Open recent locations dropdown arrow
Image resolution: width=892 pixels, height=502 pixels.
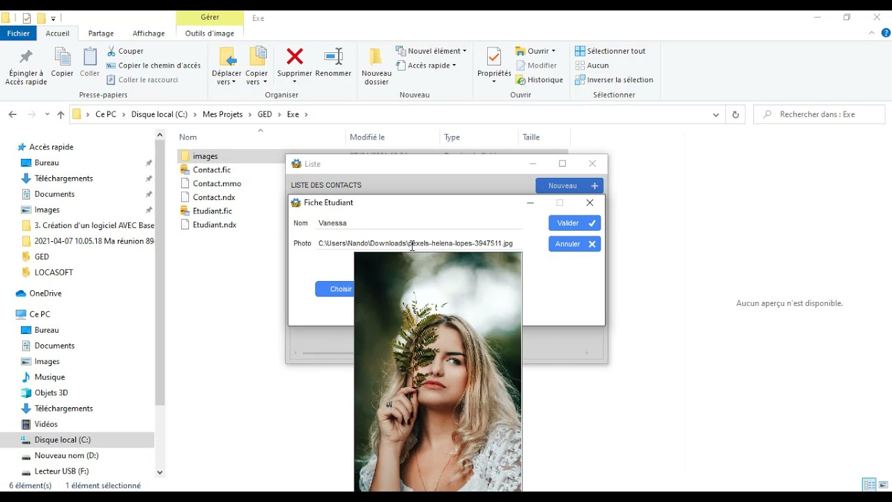click(x=47, y=114)
